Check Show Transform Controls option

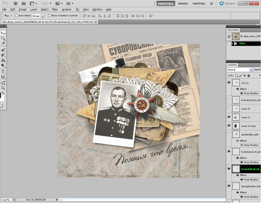pos(49,16)
